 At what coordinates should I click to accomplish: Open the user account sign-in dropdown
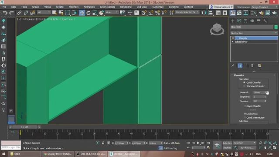221,7
